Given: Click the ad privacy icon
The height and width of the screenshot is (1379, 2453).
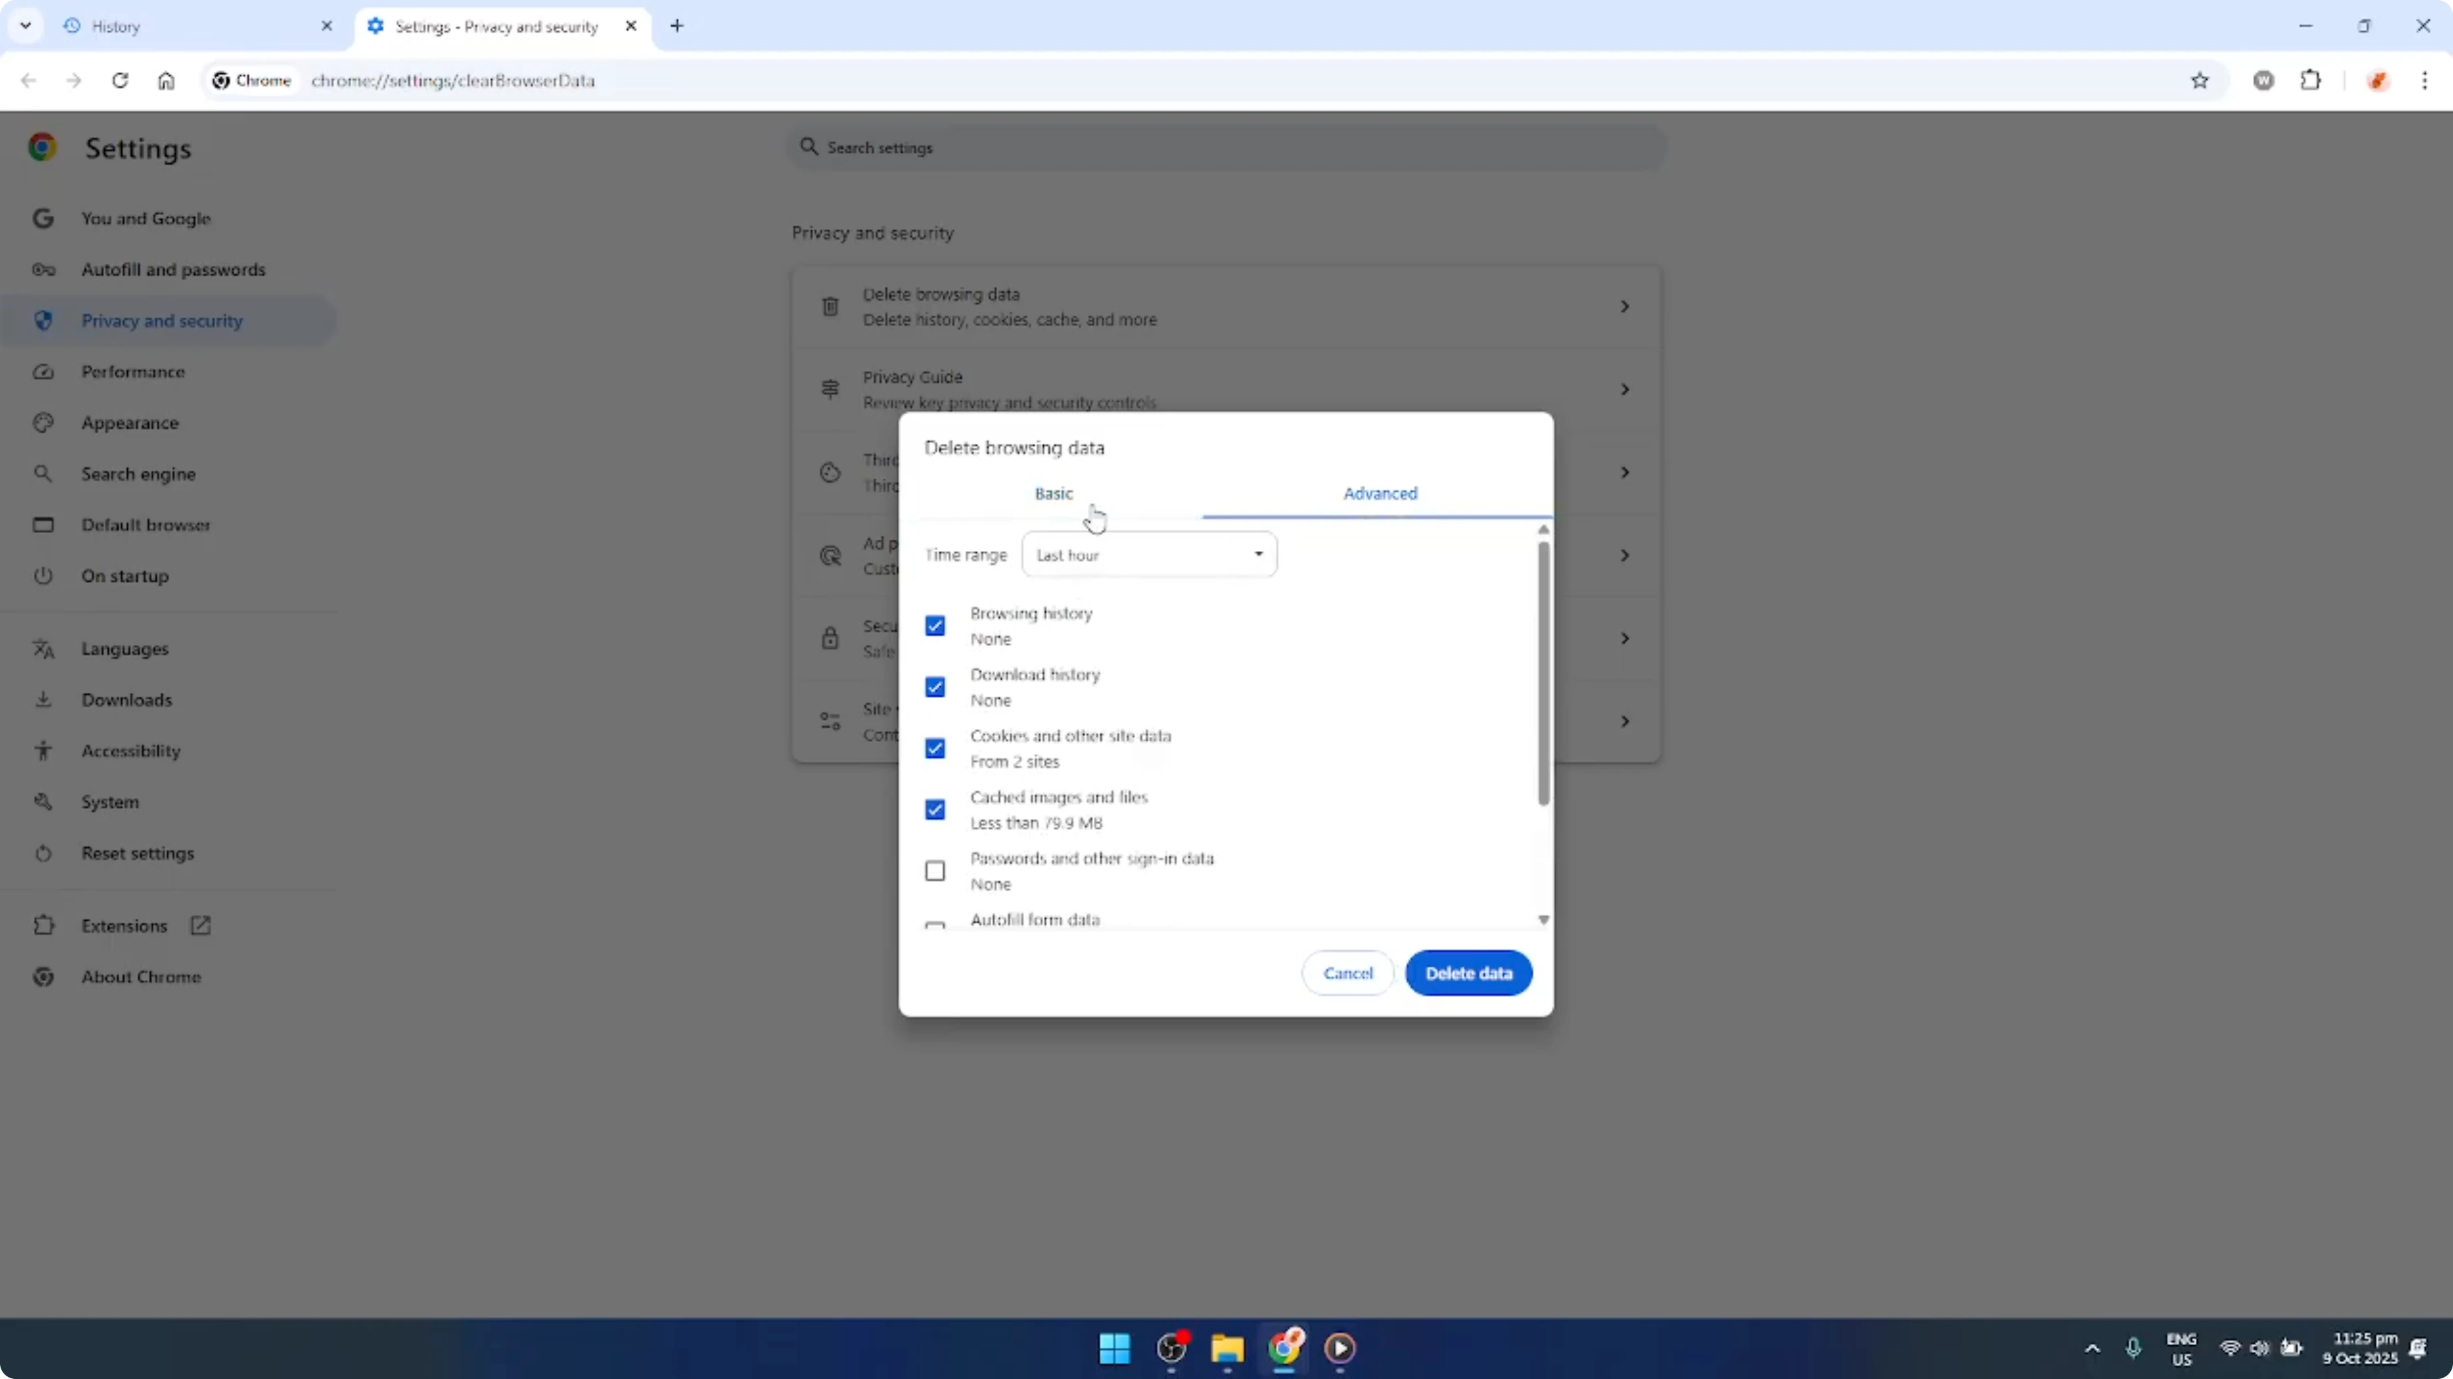Looking at the screenshot, I should coord(831,556).
